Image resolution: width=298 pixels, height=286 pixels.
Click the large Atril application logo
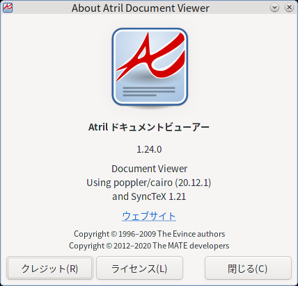(x=150, y=67)
